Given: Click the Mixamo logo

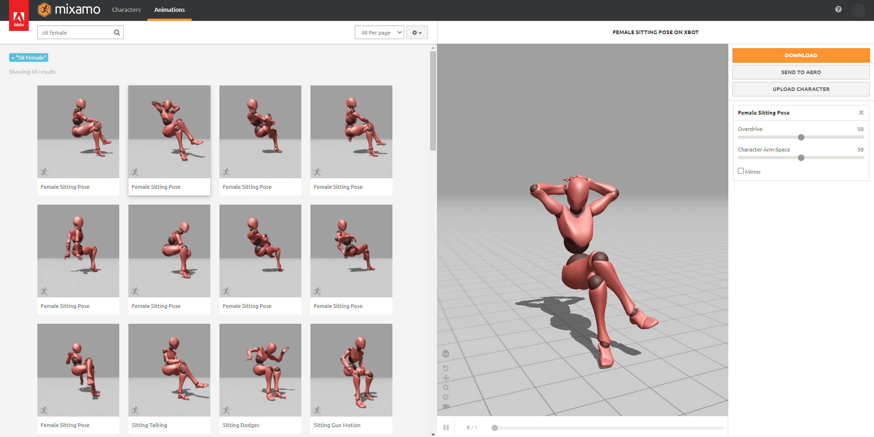Looking at the screenshot, I should point(69,10).
